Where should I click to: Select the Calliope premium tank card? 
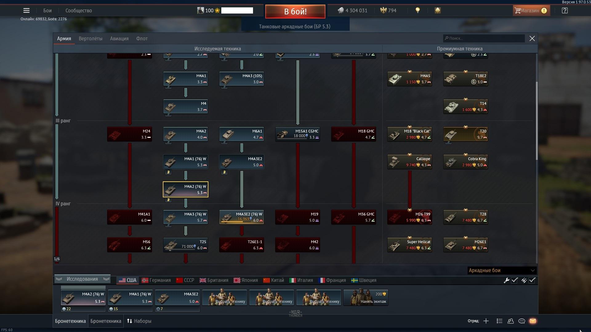coord(409,162)
